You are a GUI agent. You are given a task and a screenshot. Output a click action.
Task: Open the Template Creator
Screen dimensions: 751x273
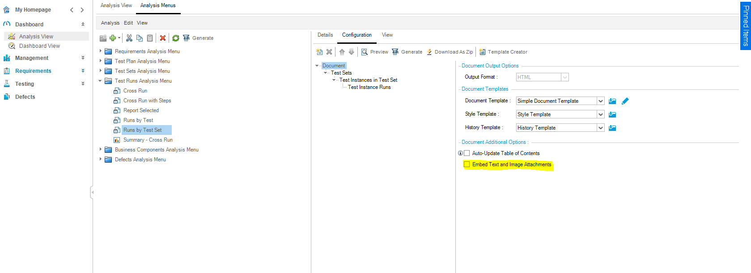point(503,52)
